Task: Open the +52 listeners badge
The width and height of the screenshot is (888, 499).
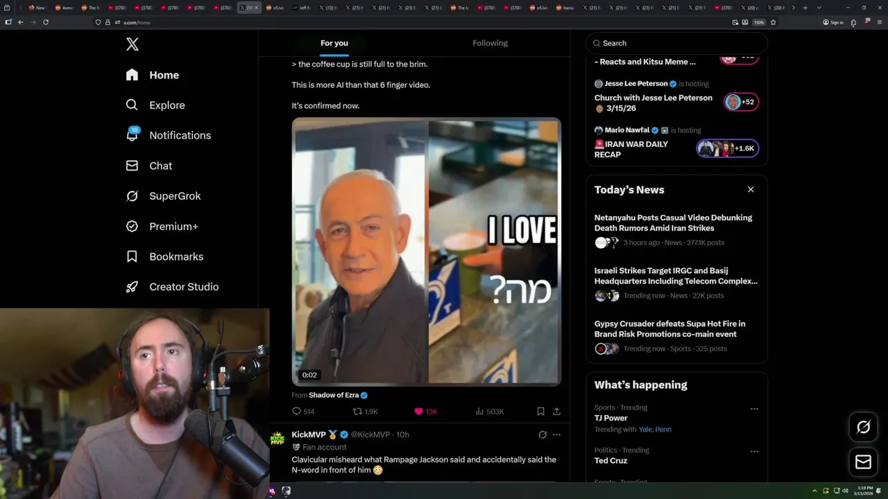Action: click(741, 102)
